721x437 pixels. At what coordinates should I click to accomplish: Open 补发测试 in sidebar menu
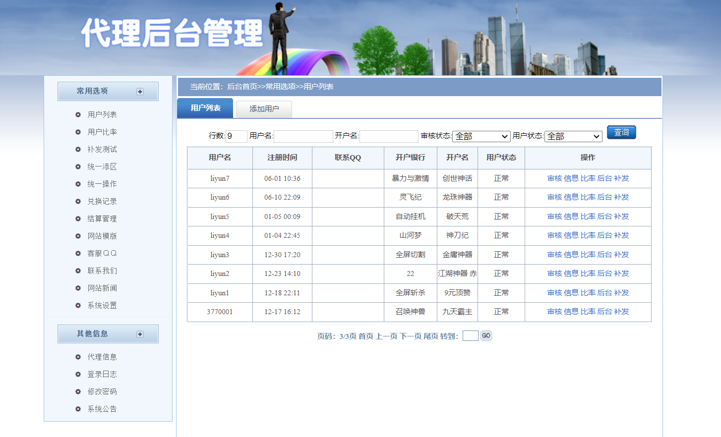102,149
